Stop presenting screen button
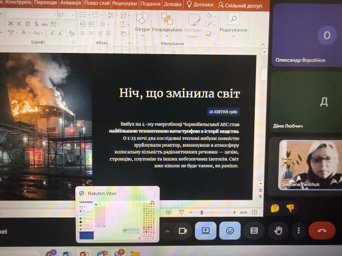This screenshot has height=256, width=342. pos(206,230)
